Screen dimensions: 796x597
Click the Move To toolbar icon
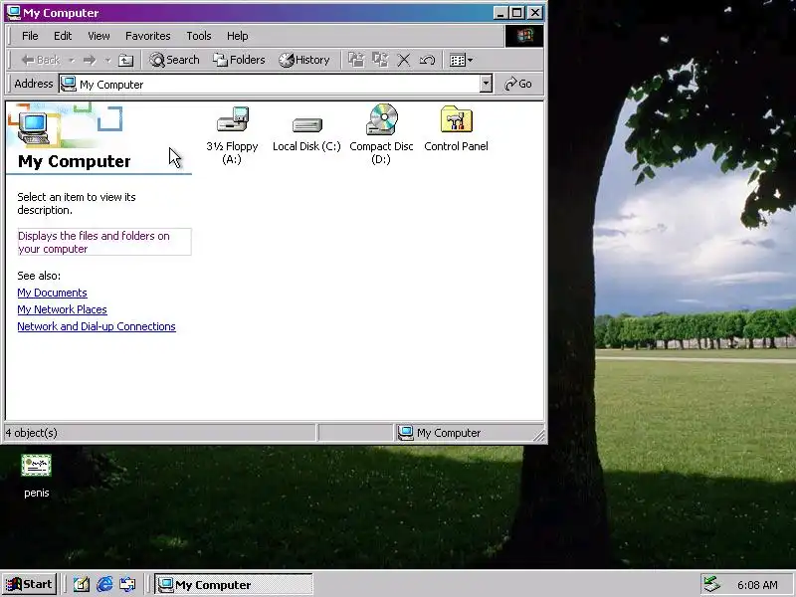coord(356,60)
